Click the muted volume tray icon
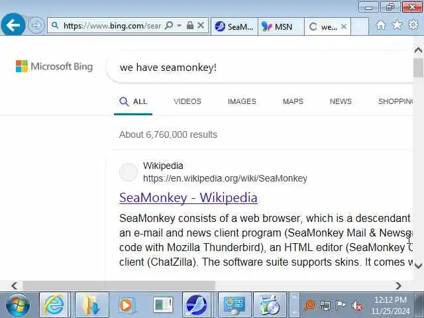Screen dimensions: 424x318 [x=357, y=306]
